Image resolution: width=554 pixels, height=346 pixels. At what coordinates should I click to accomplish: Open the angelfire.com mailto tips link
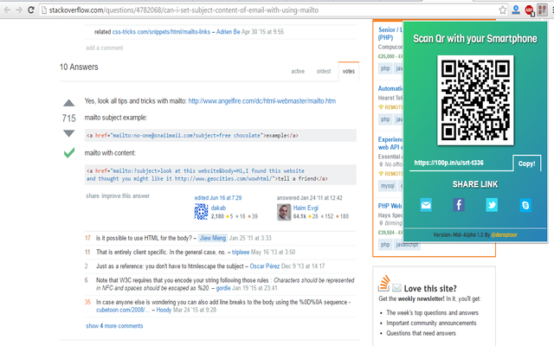261,101
